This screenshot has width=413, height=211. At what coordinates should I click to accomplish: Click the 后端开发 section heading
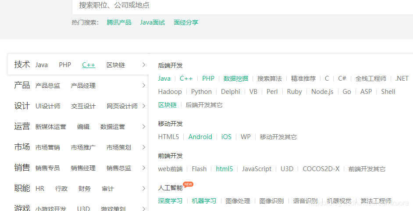(171, 65)
